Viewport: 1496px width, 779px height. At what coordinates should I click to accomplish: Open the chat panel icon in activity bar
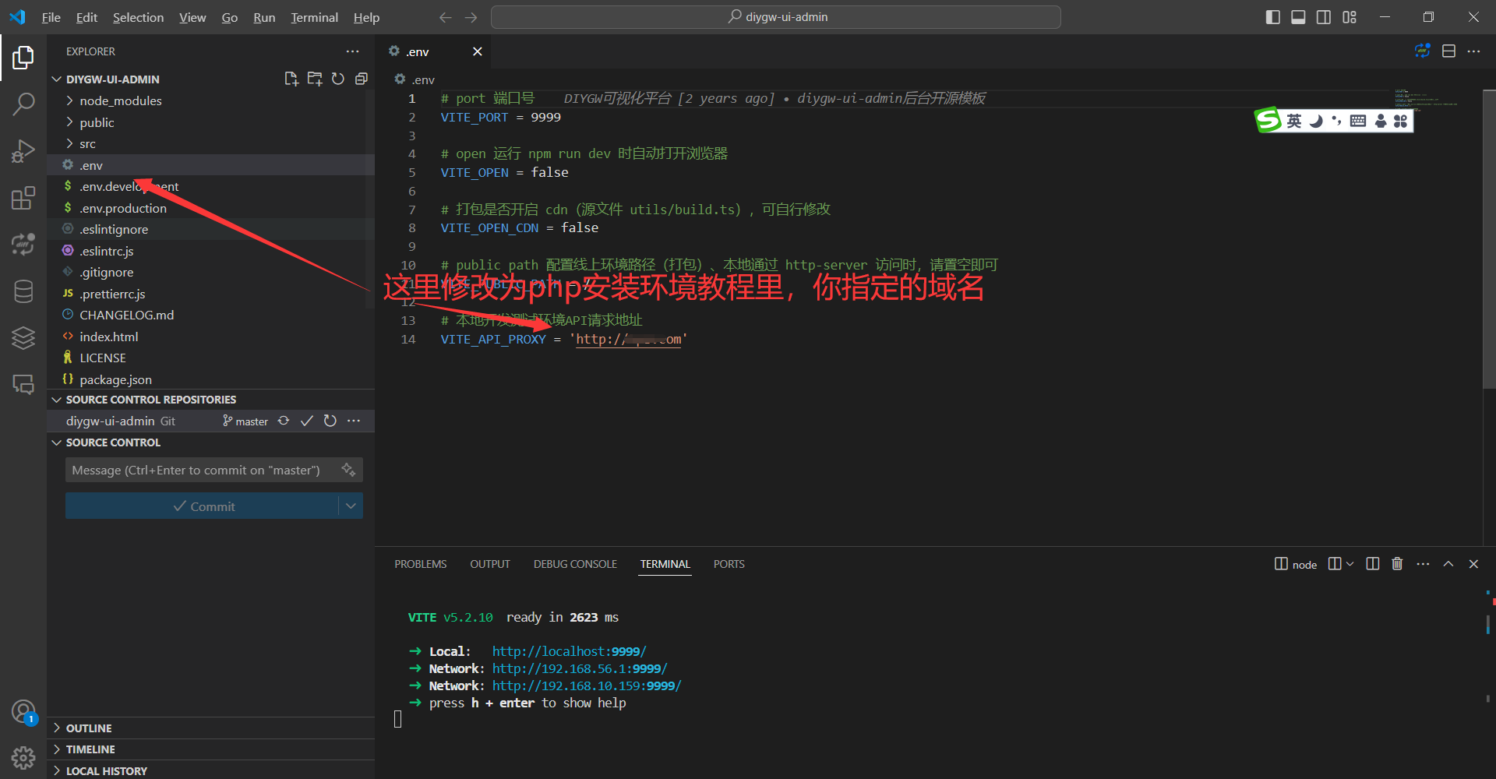click(x=23, y=384)
